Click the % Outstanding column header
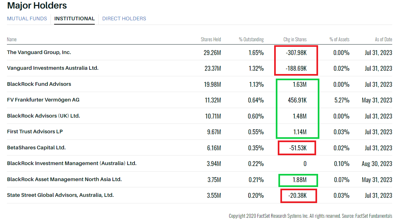Image resolution: width=404 pixels, height=224 pixels. click(x=251, y=39)
